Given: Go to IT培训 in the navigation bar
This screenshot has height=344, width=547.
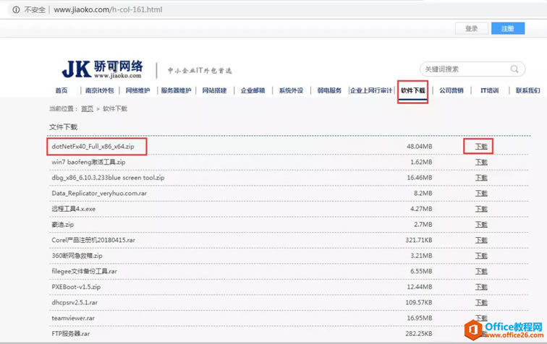Looking at the screenshot, I should pos(489,90).
